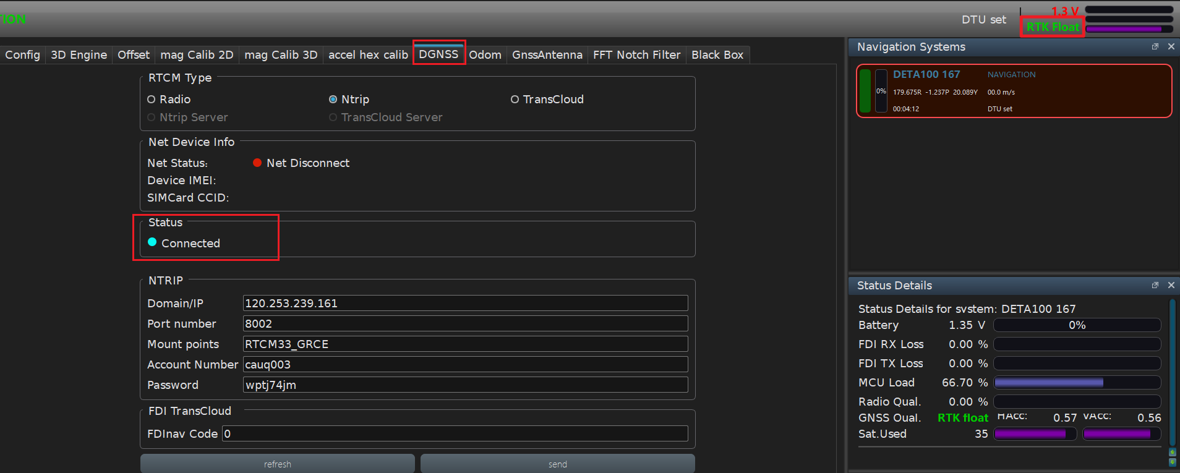
Task: Edit the Account Number field
Action: [x=465, y=364]
